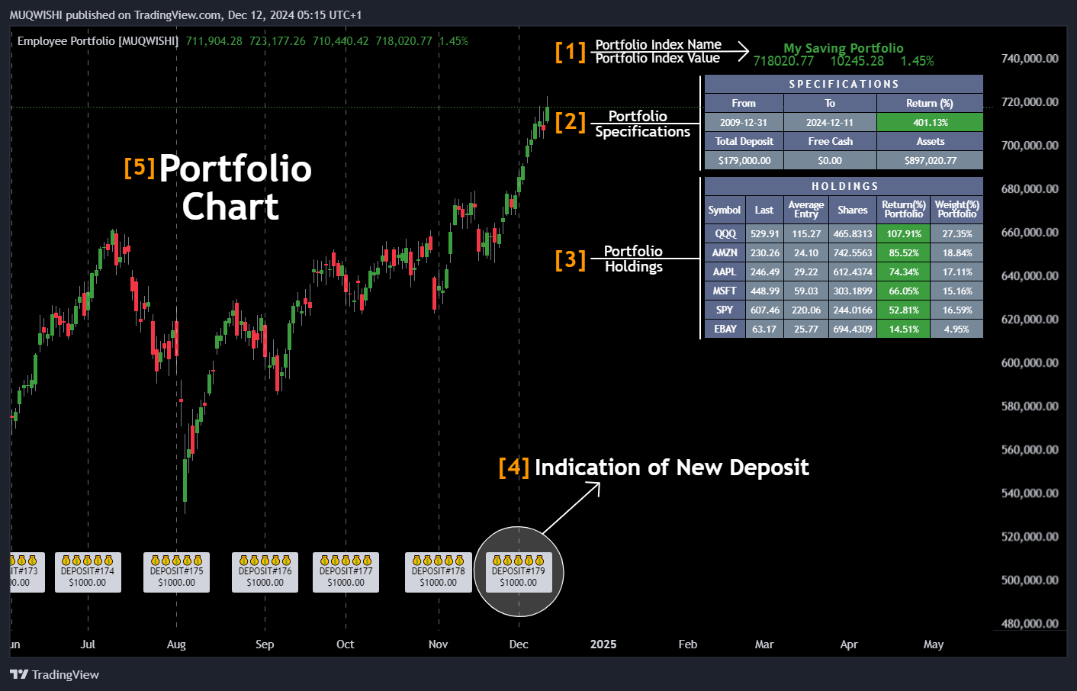The height and width of the screenshot is (691, 1077).
Task: Select the DEPOSIT#178 marker label
Action: tap(438, 572)
